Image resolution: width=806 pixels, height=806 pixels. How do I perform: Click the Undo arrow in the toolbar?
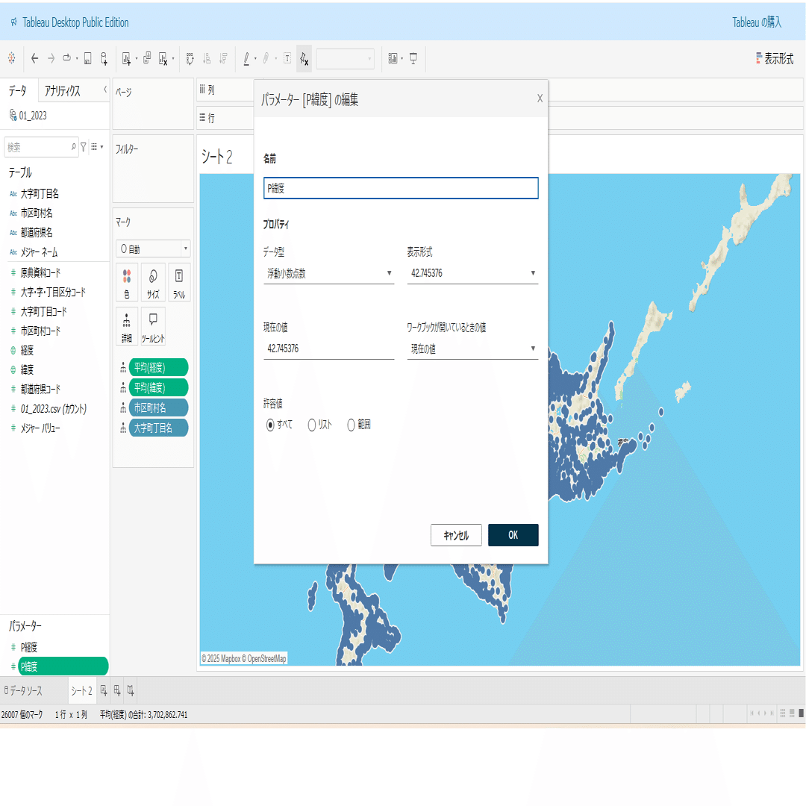pyautogui.click(x=34, y=57)
